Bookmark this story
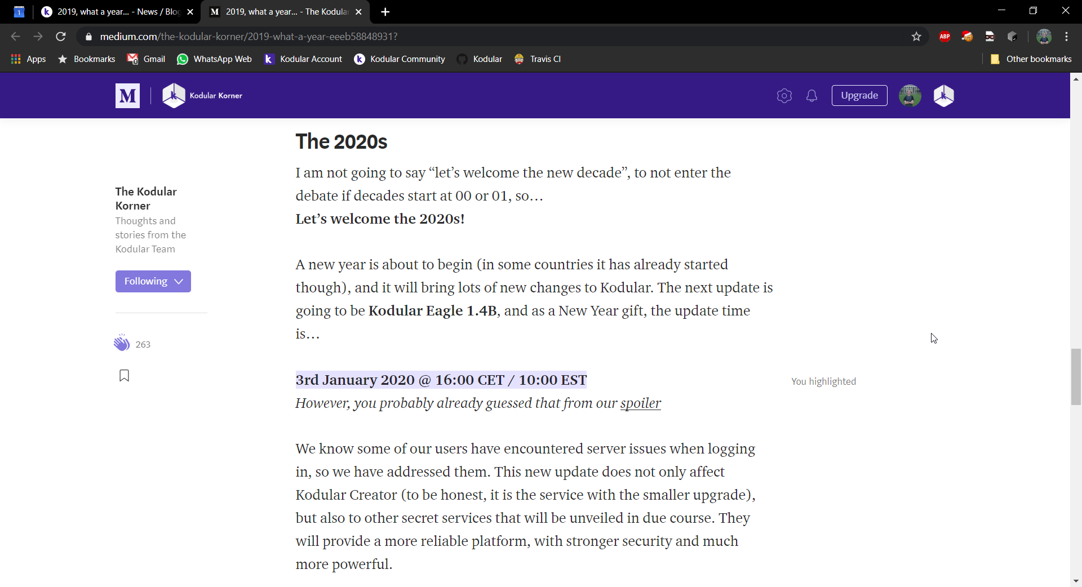The height and width of the screenshot is (587, 1082). pyautogui.click(x=124, y=376)
